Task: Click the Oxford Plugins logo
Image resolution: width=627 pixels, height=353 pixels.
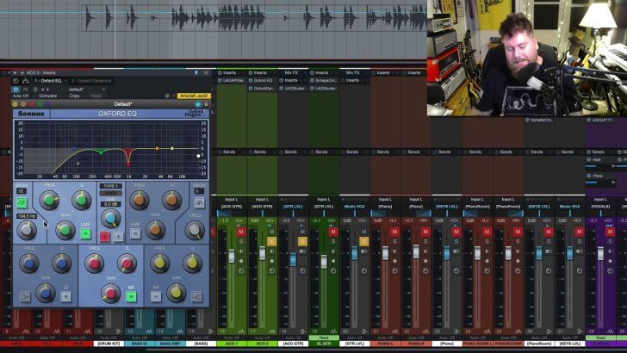Action: [196, 113]
